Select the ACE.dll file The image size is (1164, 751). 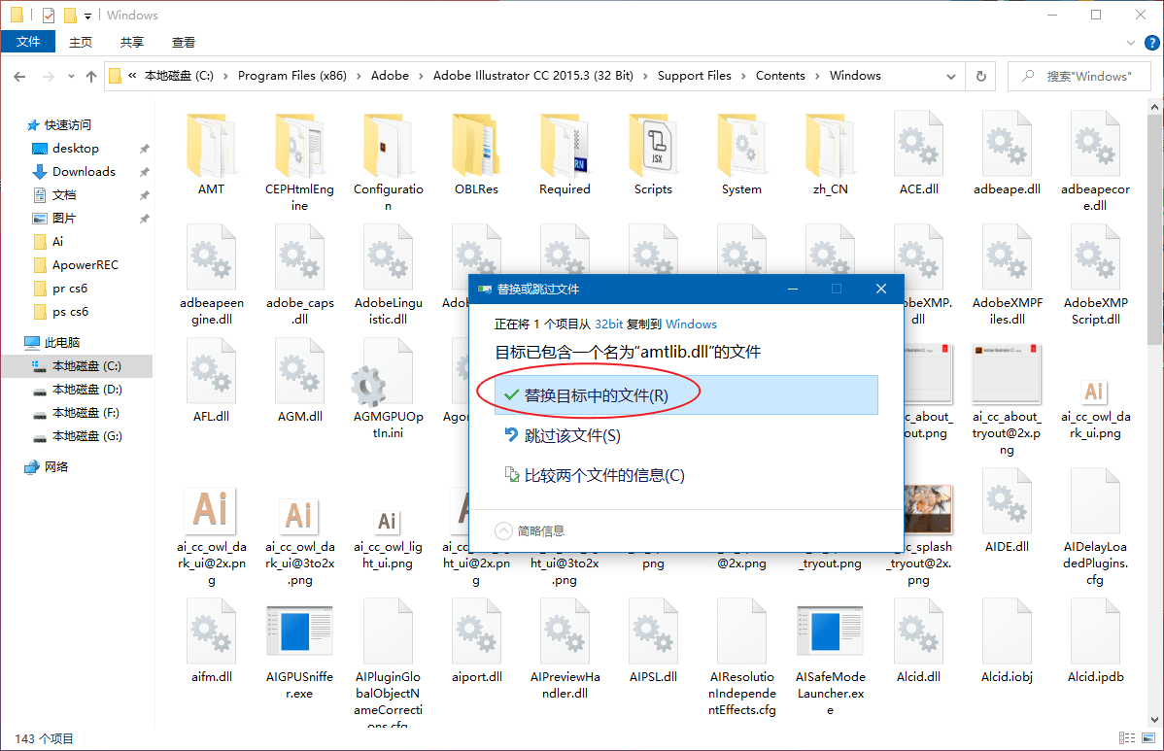pyautogui.click(x=918, y=154)
